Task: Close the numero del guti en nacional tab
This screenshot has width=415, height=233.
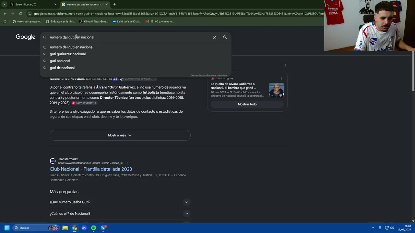Action: tap(107, 5)
